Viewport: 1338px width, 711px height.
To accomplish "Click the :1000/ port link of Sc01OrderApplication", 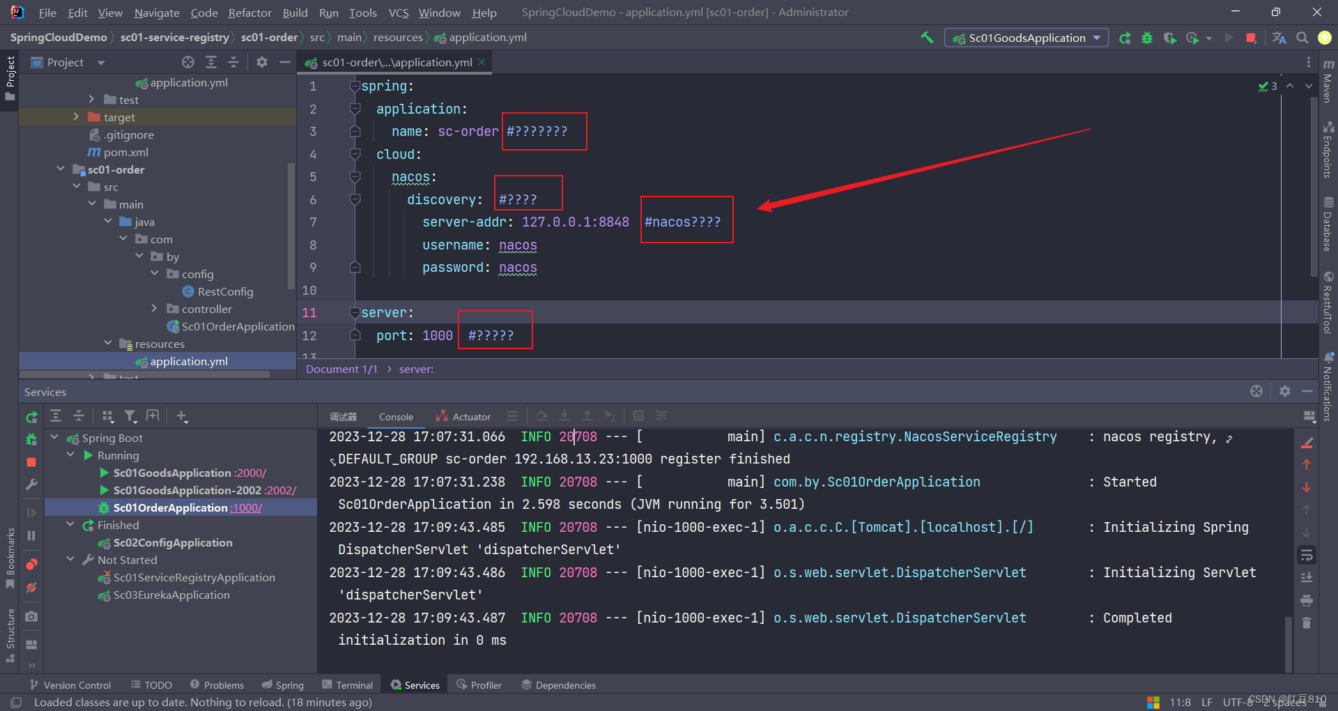I will click(x=247, y=508).
